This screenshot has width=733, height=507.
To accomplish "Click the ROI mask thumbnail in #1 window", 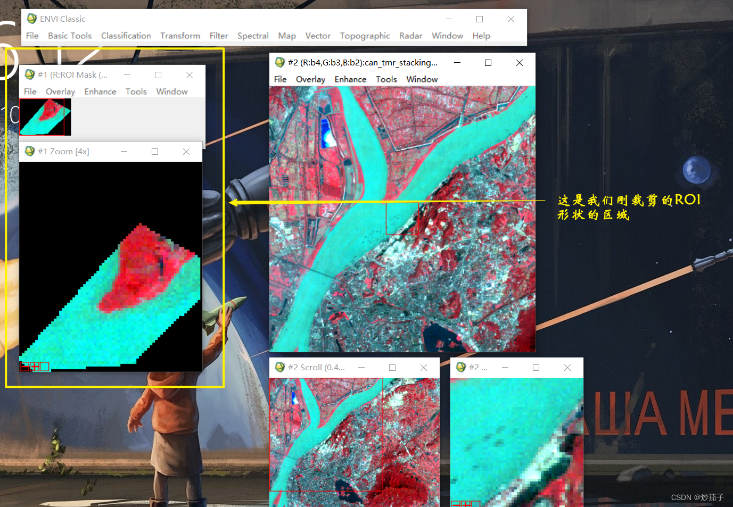I will pos(45,117).
